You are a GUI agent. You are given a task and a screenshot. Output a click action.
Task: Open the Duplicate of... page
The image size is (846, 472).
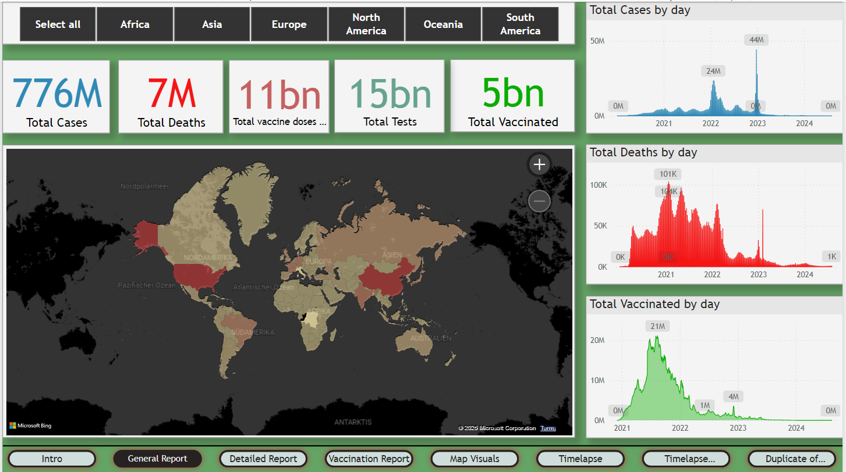792,459
